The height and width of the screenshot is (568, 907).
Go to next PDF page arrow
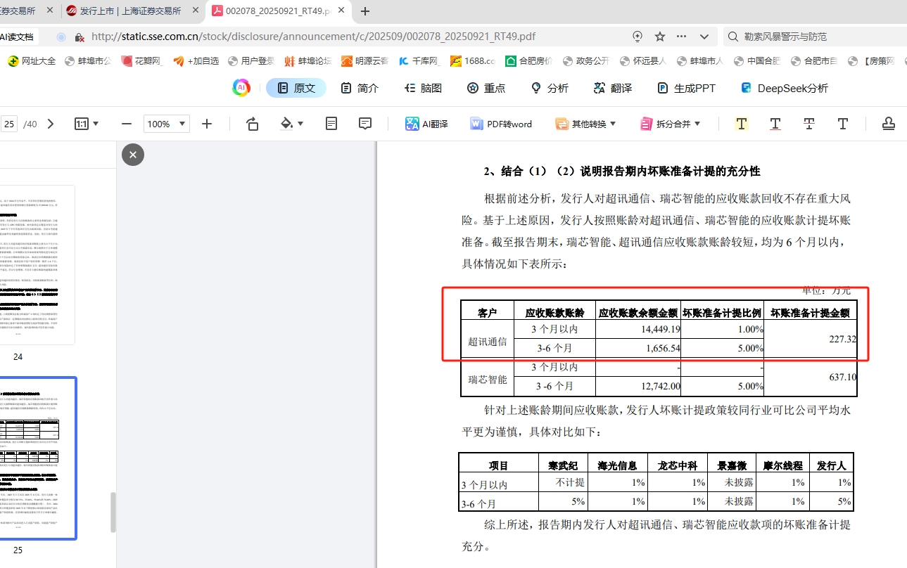pos(50,124)
